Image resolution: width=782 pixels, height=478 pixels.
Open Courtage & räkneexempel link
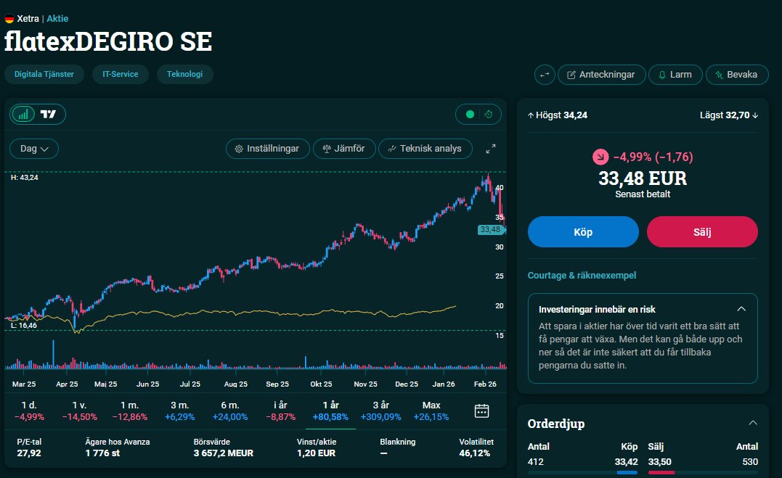pyautogui.click(x=582, y=275)
